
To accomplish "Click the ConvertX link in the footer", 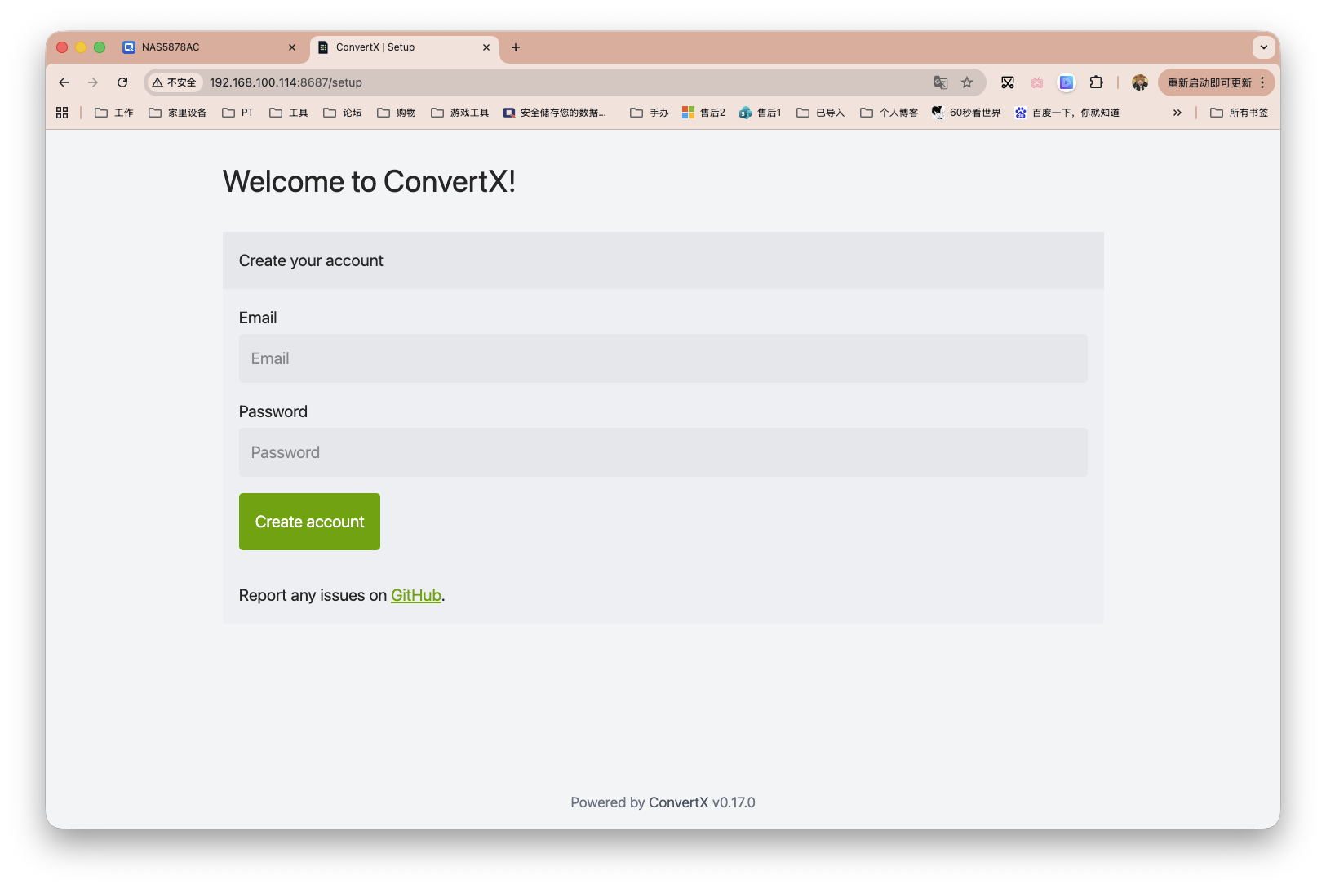I will point(678,802).
